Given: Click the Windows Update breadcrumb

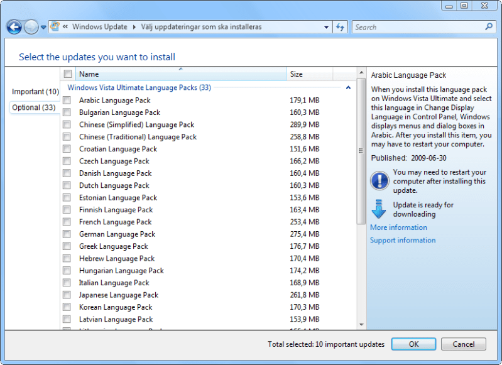Looking at the screenshot, I should coord(99,27).
